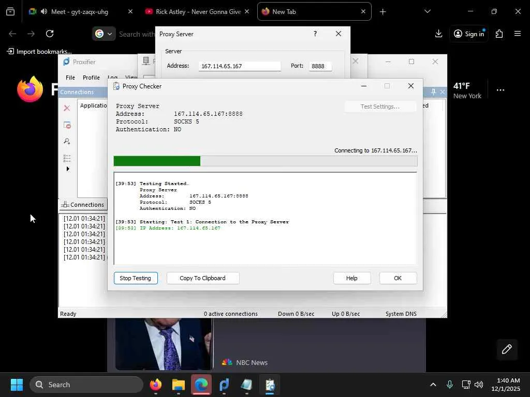Image resolution: width=530 pixels, height=397 pixels.
Task: Select the first 12.01 01:34:21 log entry
Action: (84, 219)
